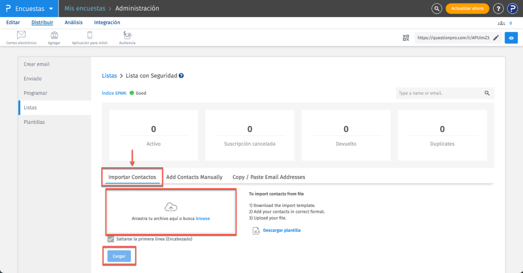Preview survey with the eye icon
The width and height of the screenshot is (523, 273).
click(x=511, y=38)
